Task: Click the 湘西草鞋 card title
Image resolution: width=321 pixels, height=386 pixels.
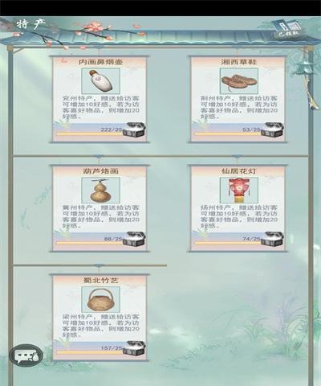Action: click(238, 62)
